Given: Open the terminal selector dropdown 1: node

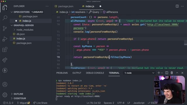Looking at the screenshot, I should 139,73.
